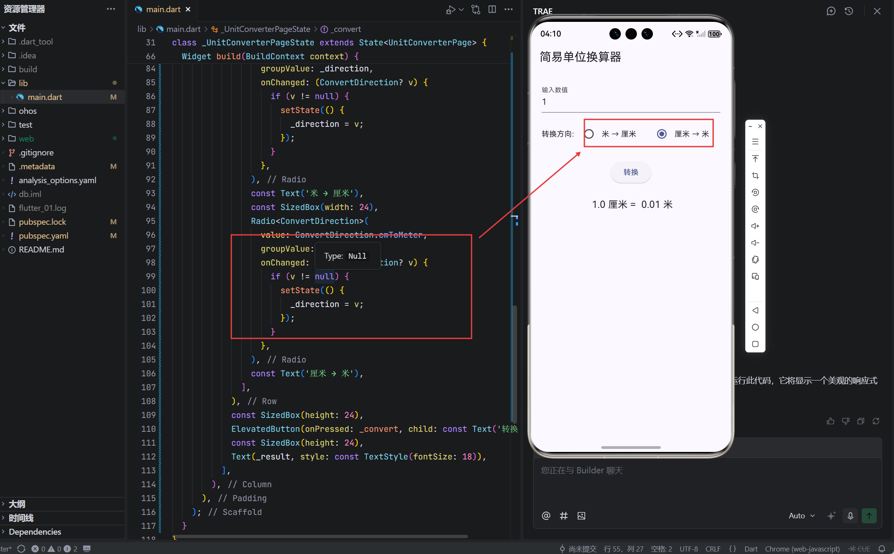Expand the ohos folder in explorer
The height and width of the screenshot is (554, 894).
click(28, 111)
